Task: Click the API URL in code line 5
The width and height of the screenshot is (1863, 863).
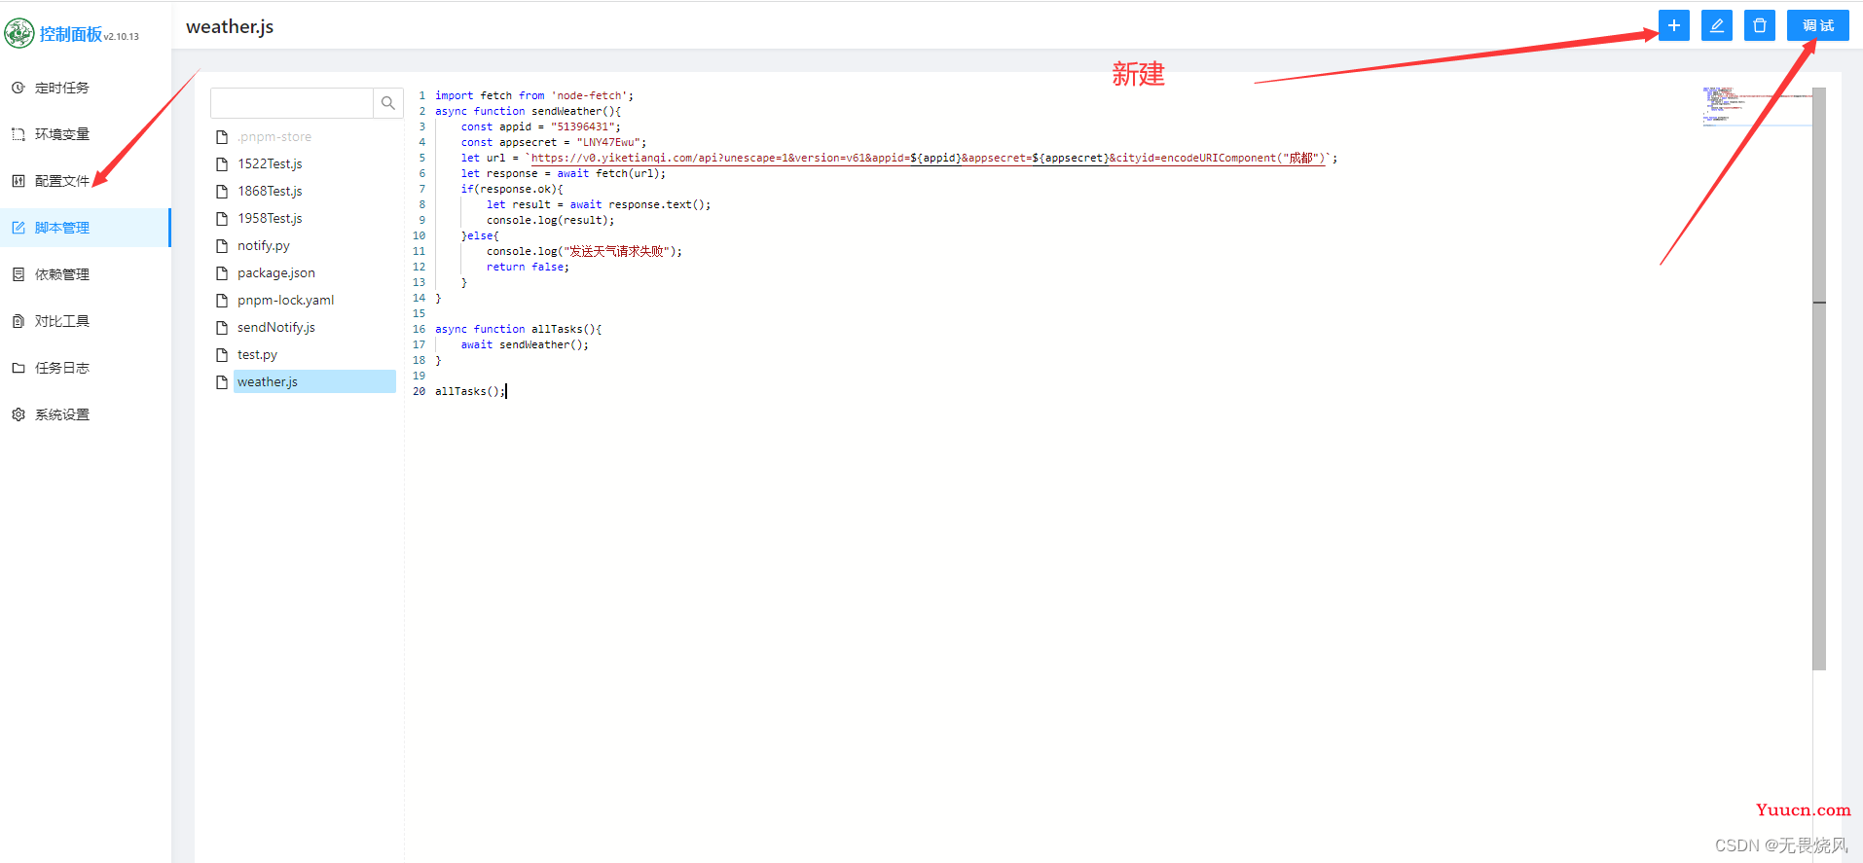Action: pos(928,158)
